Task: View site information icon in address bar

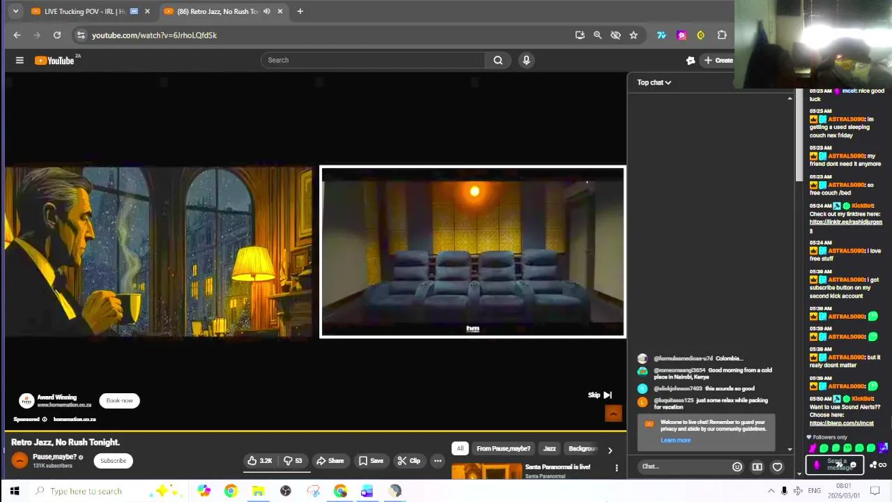Action: (x=81, y=35)
